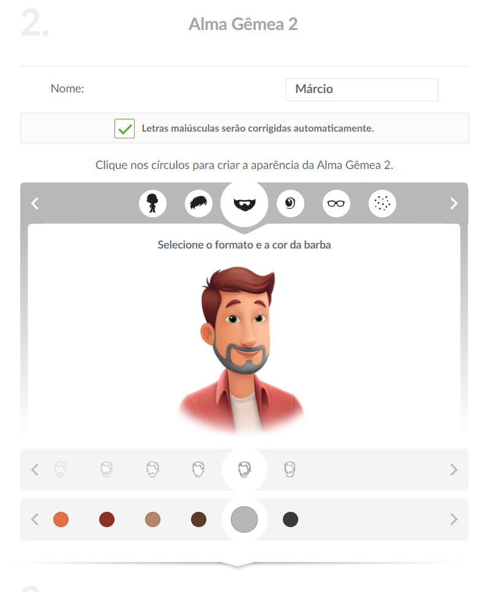The width and height of the screenshot is (477, 592).
Task: Show previous beard colors with left arrow
Action: 35,520
